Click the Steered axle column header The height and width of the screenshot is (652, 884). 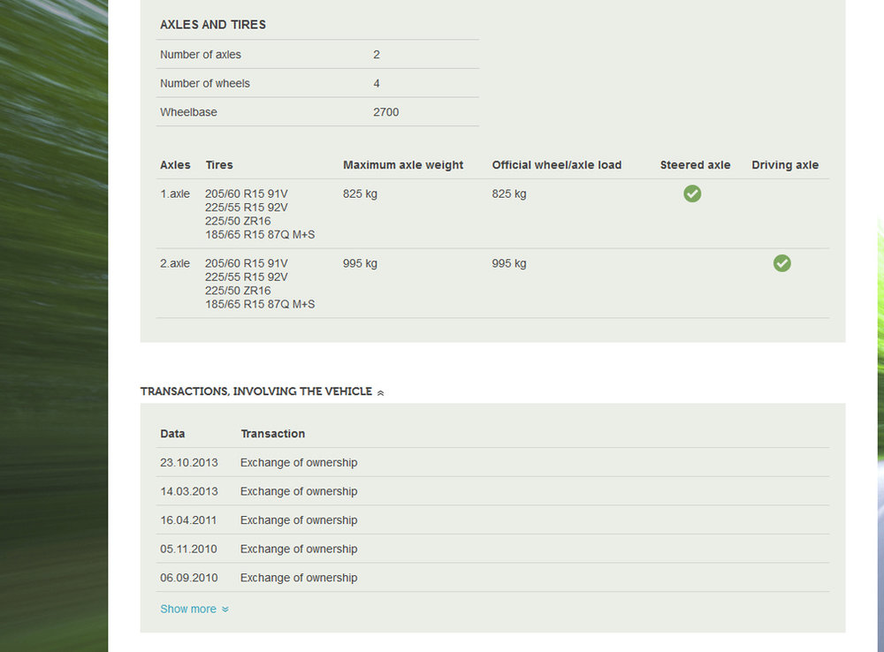695,165
